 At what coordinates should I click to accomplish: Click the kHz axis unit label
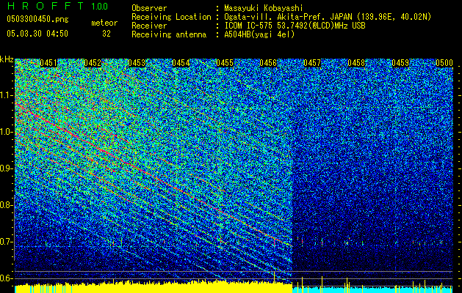coord(7,59)
